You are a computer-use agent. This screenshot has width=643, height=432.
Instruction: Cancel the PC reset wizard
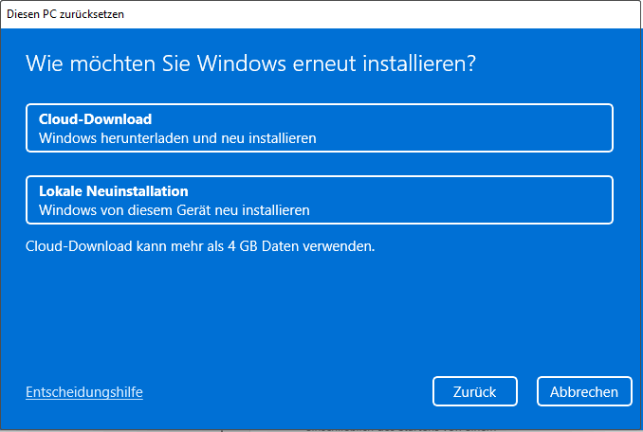coord(583,391)
